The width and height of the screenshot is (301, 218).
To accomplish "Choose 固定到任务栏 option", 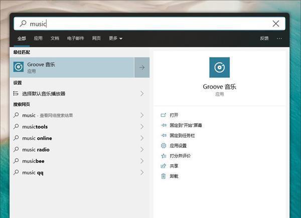I will pyautogui.click(x=182, y=135).
